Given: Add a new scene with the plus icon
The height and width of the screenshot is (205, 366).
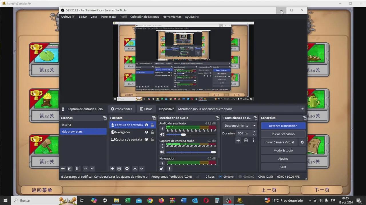Looking at the screenshot, I should [x=63, y=169].
